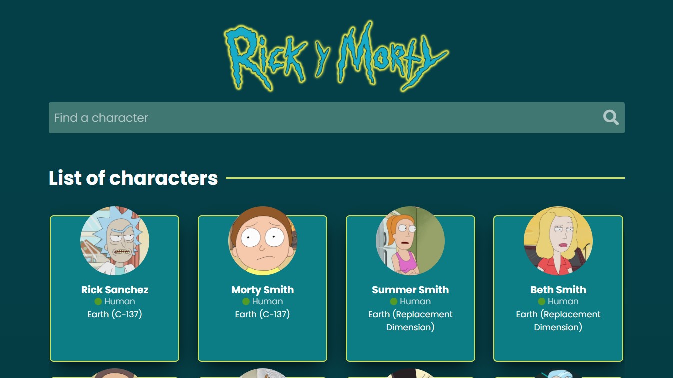Viewport: 673px width, 378px height.
Task: Select the Rick Sanchez name link
Action: 115,290
